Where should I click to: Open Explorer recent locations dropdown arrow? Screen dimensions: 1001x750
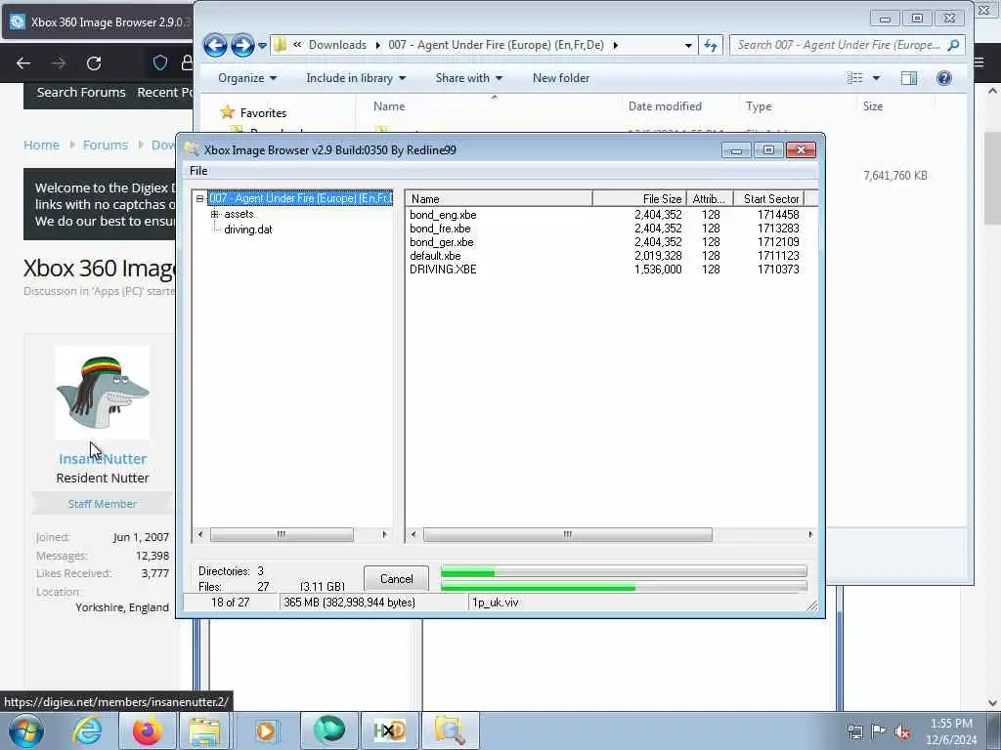tap(262, 46)
